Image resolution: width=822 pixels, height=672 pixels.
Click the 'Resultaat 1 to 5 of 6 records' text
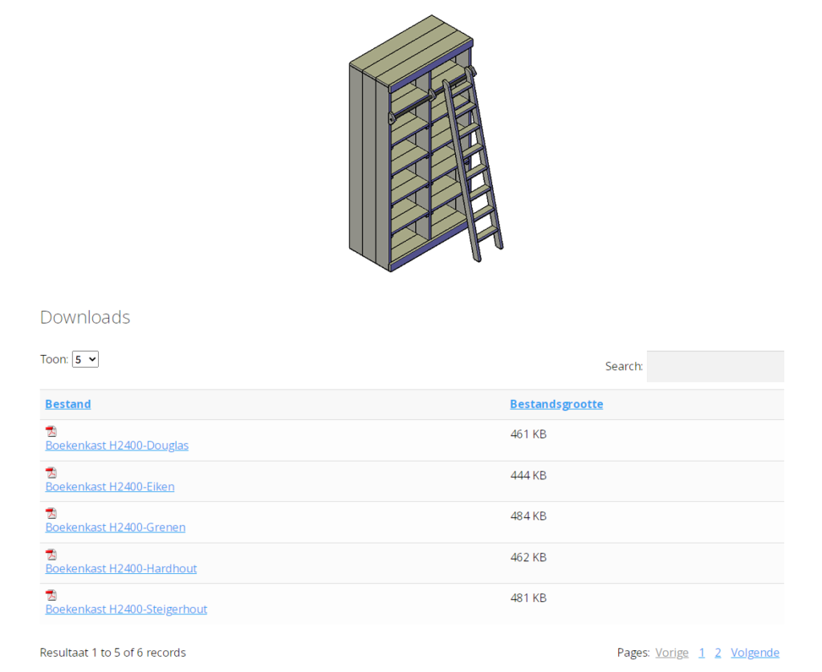coord(112,653)
